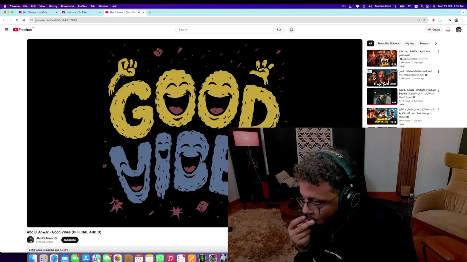Bookmark this page with star icon

tap(424, 20)
